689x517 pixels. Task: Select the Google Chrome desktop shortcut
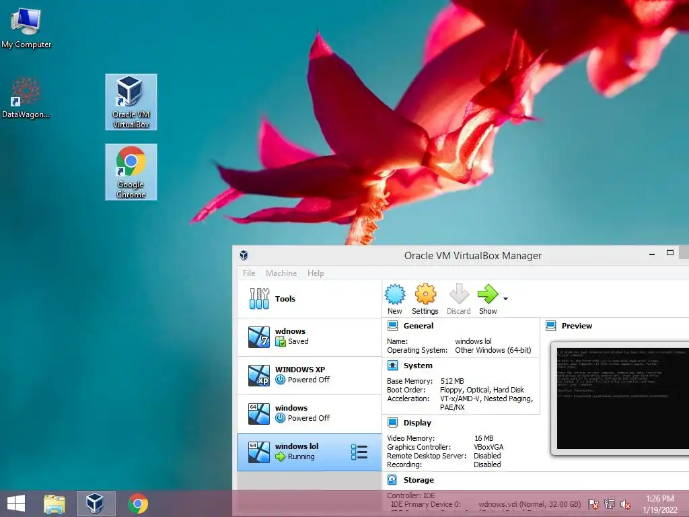pos(131,172)
